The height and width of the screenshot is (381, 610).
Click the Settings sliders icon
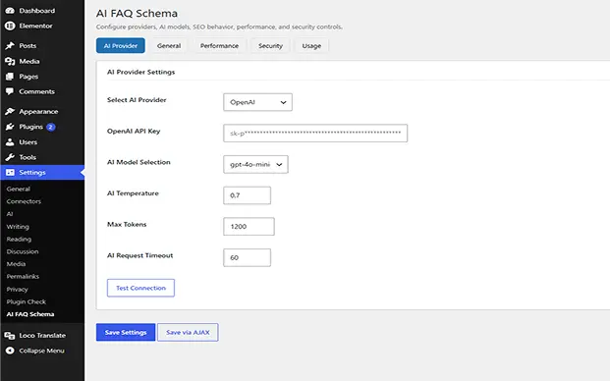10,172
